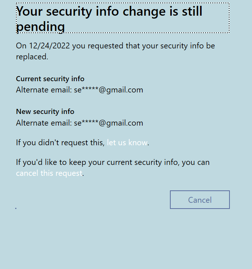This screenshot has width=252, height=269.
Task: Select the alternate email under New security info
Action: [x=80, y=123]
